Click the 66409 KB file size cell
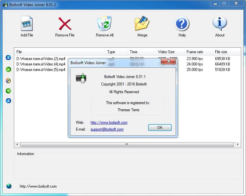246x196 pixels. (222, 64)
